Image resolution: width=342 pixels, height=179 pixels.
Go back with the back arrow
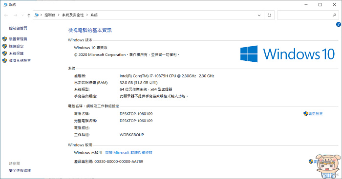pos(6,15)
